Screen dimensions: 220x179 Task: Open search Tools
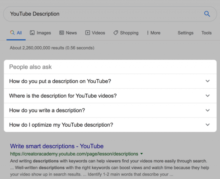point(206,33)
